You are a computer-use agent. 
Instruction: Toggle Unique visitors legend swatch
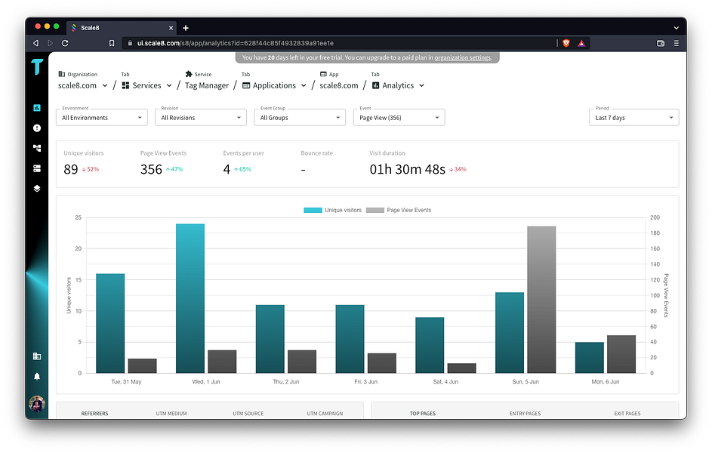313,210
